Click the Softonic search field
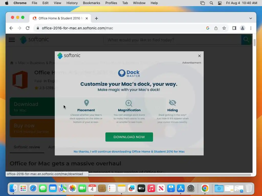262x196 pixels. click(x=172, y=40)
